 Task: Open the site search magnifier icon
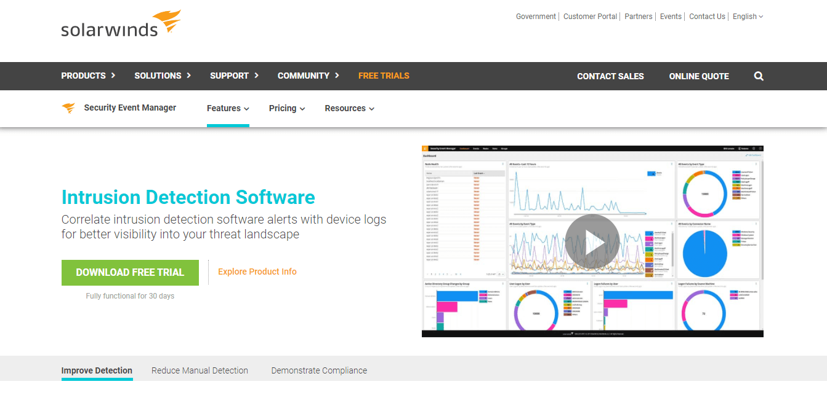pyautogui.click(x=759, y=76)
